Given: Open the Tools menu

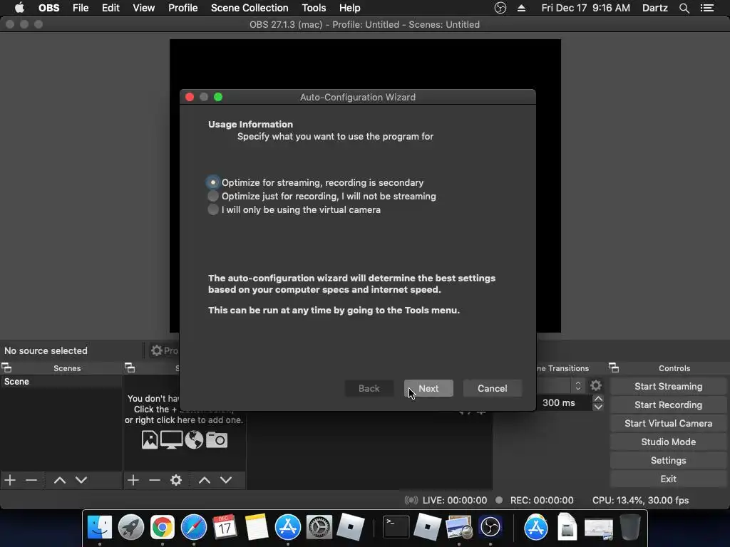Looking at the screenshot, I should (314, 8).
